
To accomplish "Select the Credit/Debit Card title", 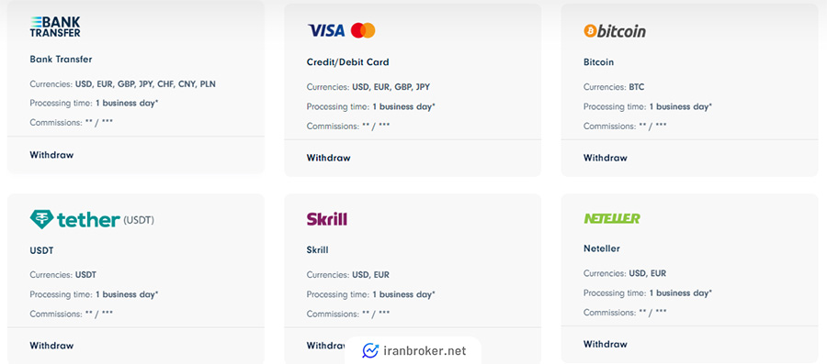I will 347,62.
